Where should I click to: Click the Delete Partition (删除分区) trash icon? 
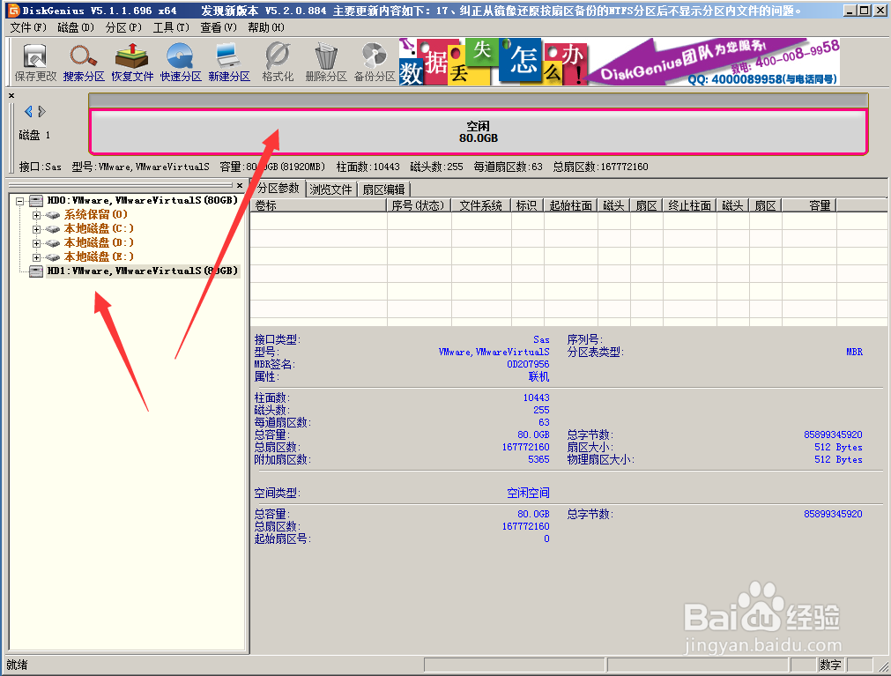point(326,62)
